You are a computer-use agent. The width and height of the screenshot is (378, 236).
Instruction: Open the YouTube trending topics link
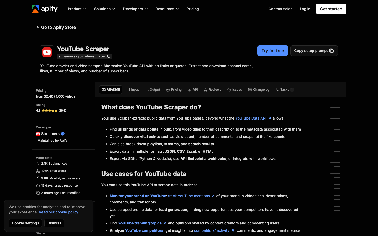coord(140,223)
